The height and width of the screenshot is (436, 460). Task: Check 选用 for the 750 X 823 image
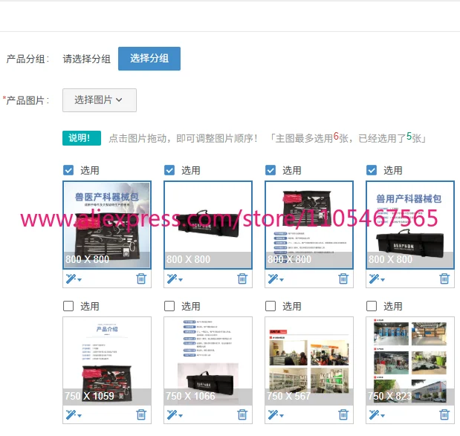pos(372,306)
